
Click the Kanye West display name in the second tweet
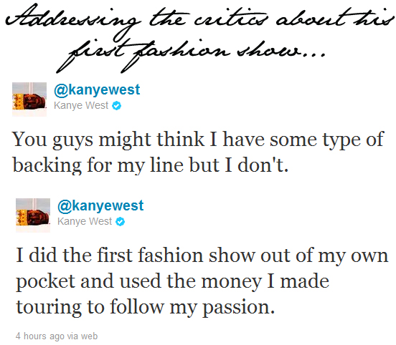click(x=85, y=221)
